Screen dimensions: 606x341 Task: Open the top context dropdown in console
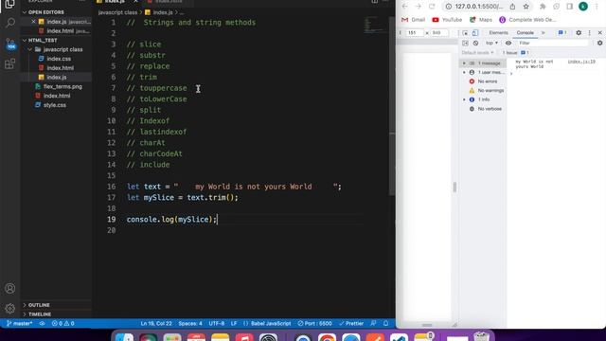[491, 43]
